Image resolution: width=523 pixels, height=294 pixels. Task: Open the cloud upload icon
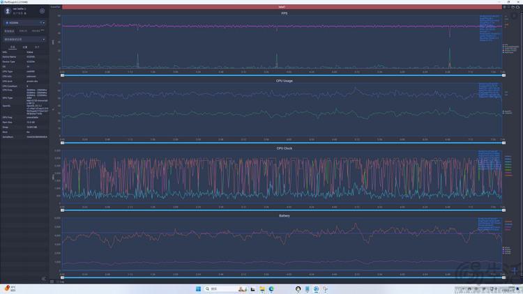pos(517,7)
